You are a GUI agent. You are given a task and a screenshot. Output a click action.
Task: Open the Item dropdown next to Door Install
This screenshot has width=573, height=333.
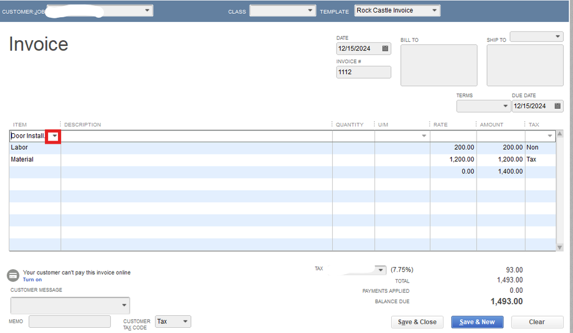pyautogui.click(x=54, y=135)
